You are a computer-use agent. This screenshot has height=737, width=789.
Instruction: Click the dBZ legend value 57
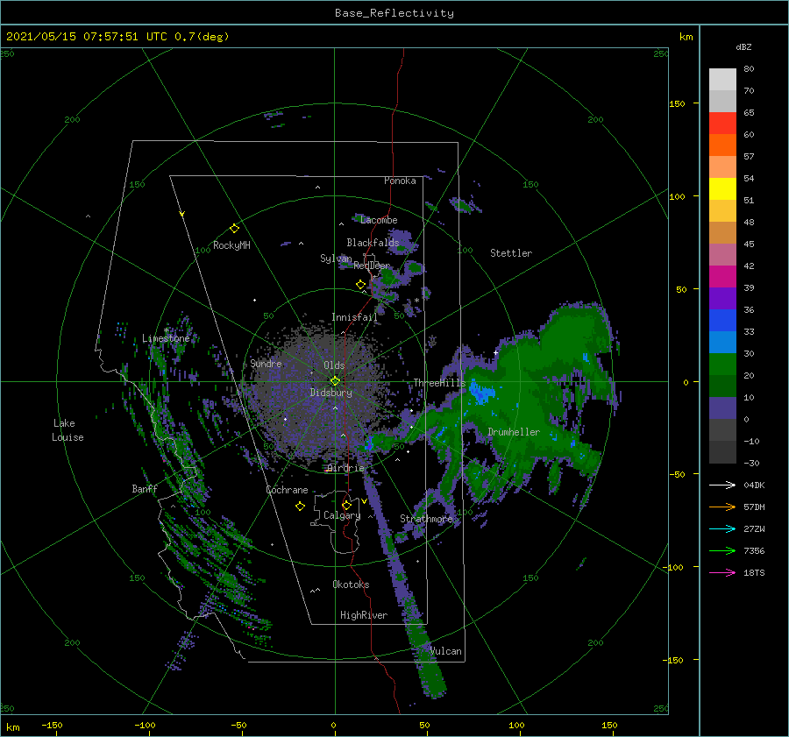click(x=749, y=157)
